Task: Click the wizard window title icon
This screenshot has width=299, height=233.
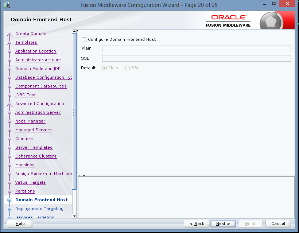Action: tap(7, 5)
